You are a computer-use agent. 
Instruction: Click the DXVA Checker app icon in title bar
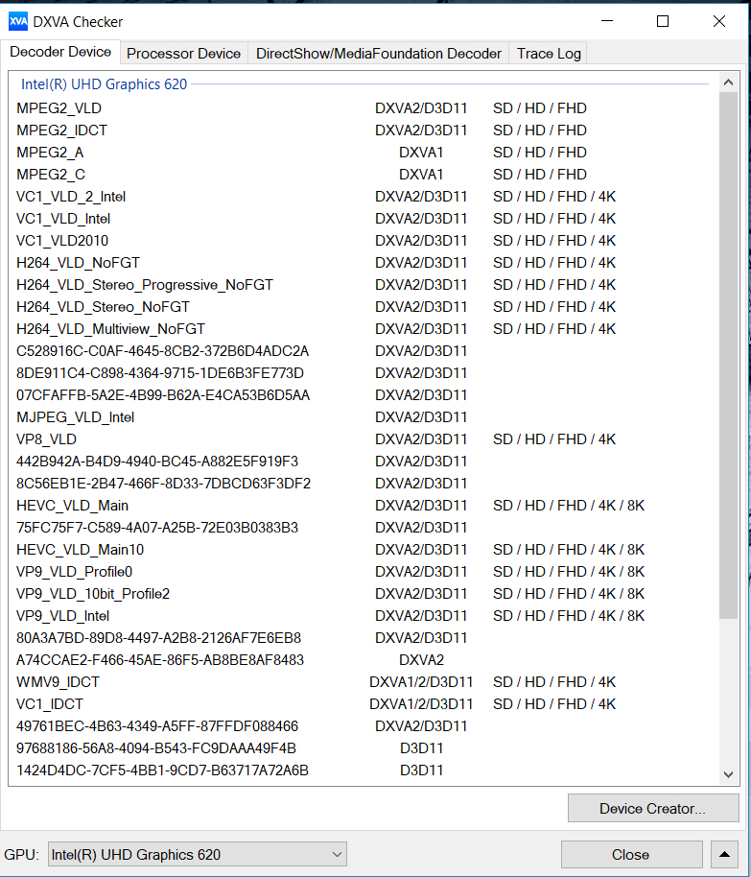click(18, 22)
